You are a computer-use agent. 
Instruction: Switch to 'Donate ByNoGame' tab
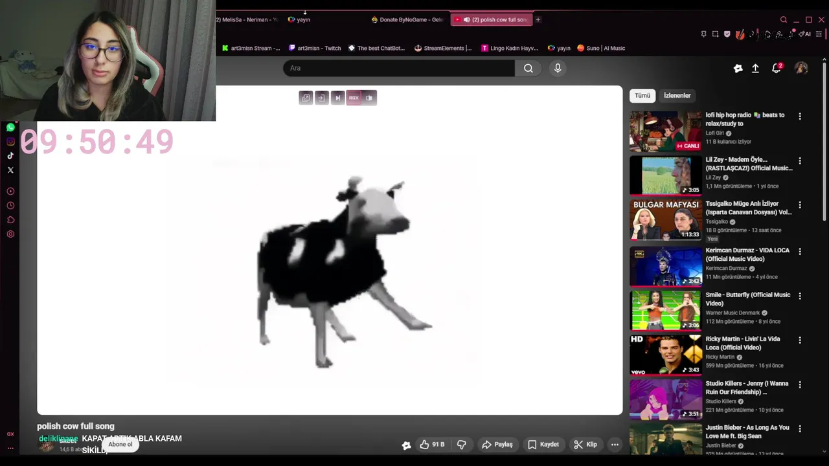407,19
